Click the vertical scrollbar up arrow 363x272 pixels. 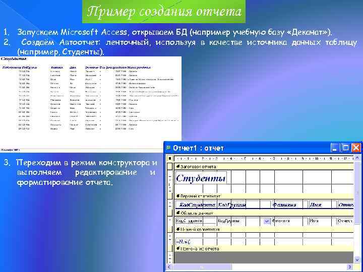[x=357, y=158]
